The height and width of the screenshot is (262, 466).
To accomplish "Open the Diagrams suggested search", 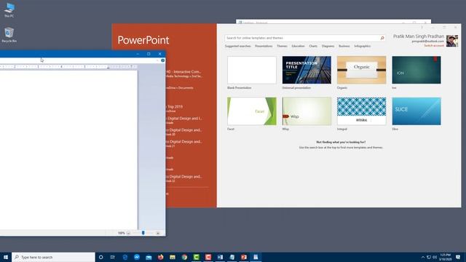I will [328, 46].
